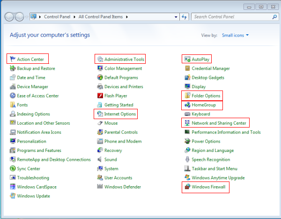Expand the address bar history dropdown arrow
Screen dimensions: 281x219
176,17
